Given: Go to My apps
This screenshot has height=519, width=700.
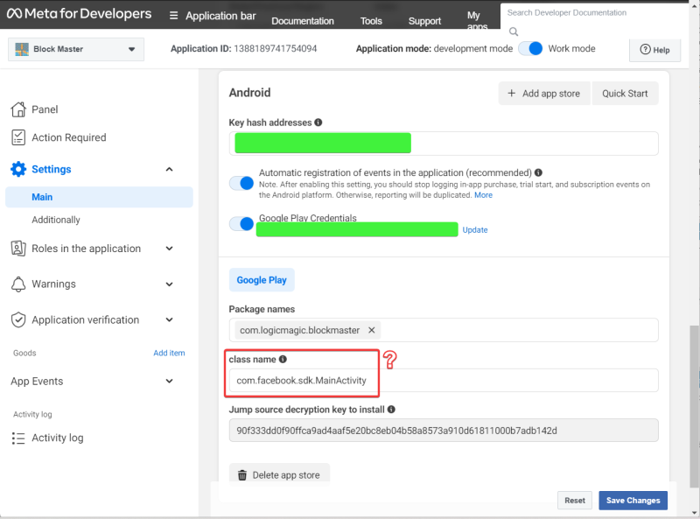Looking at the screenshot, I should point(477,21).
